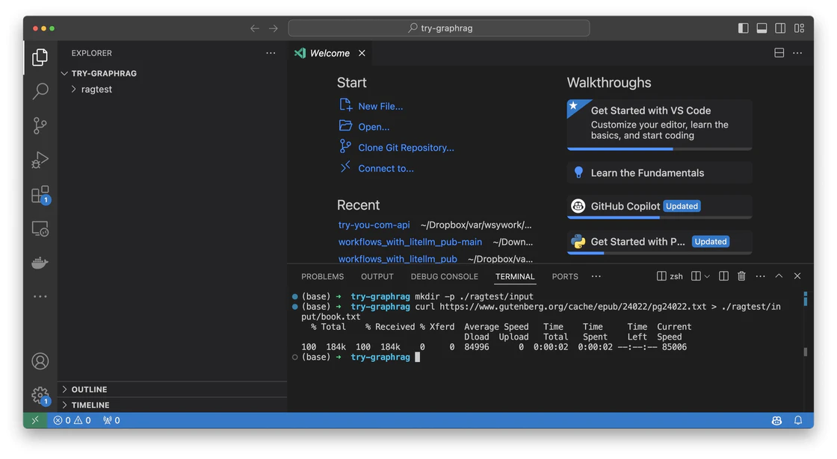
Task: Open recent folder workflows_with_litellm_pub
Action: [x=398, y=258]
